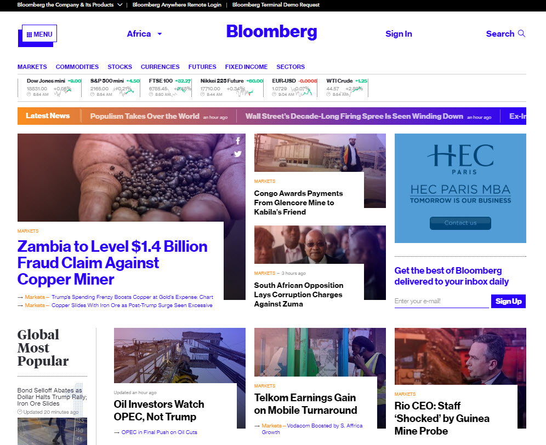This screenshot has width=546, height=445.
Task: Open the Africa region dropdown
Action: coord(144,33)
